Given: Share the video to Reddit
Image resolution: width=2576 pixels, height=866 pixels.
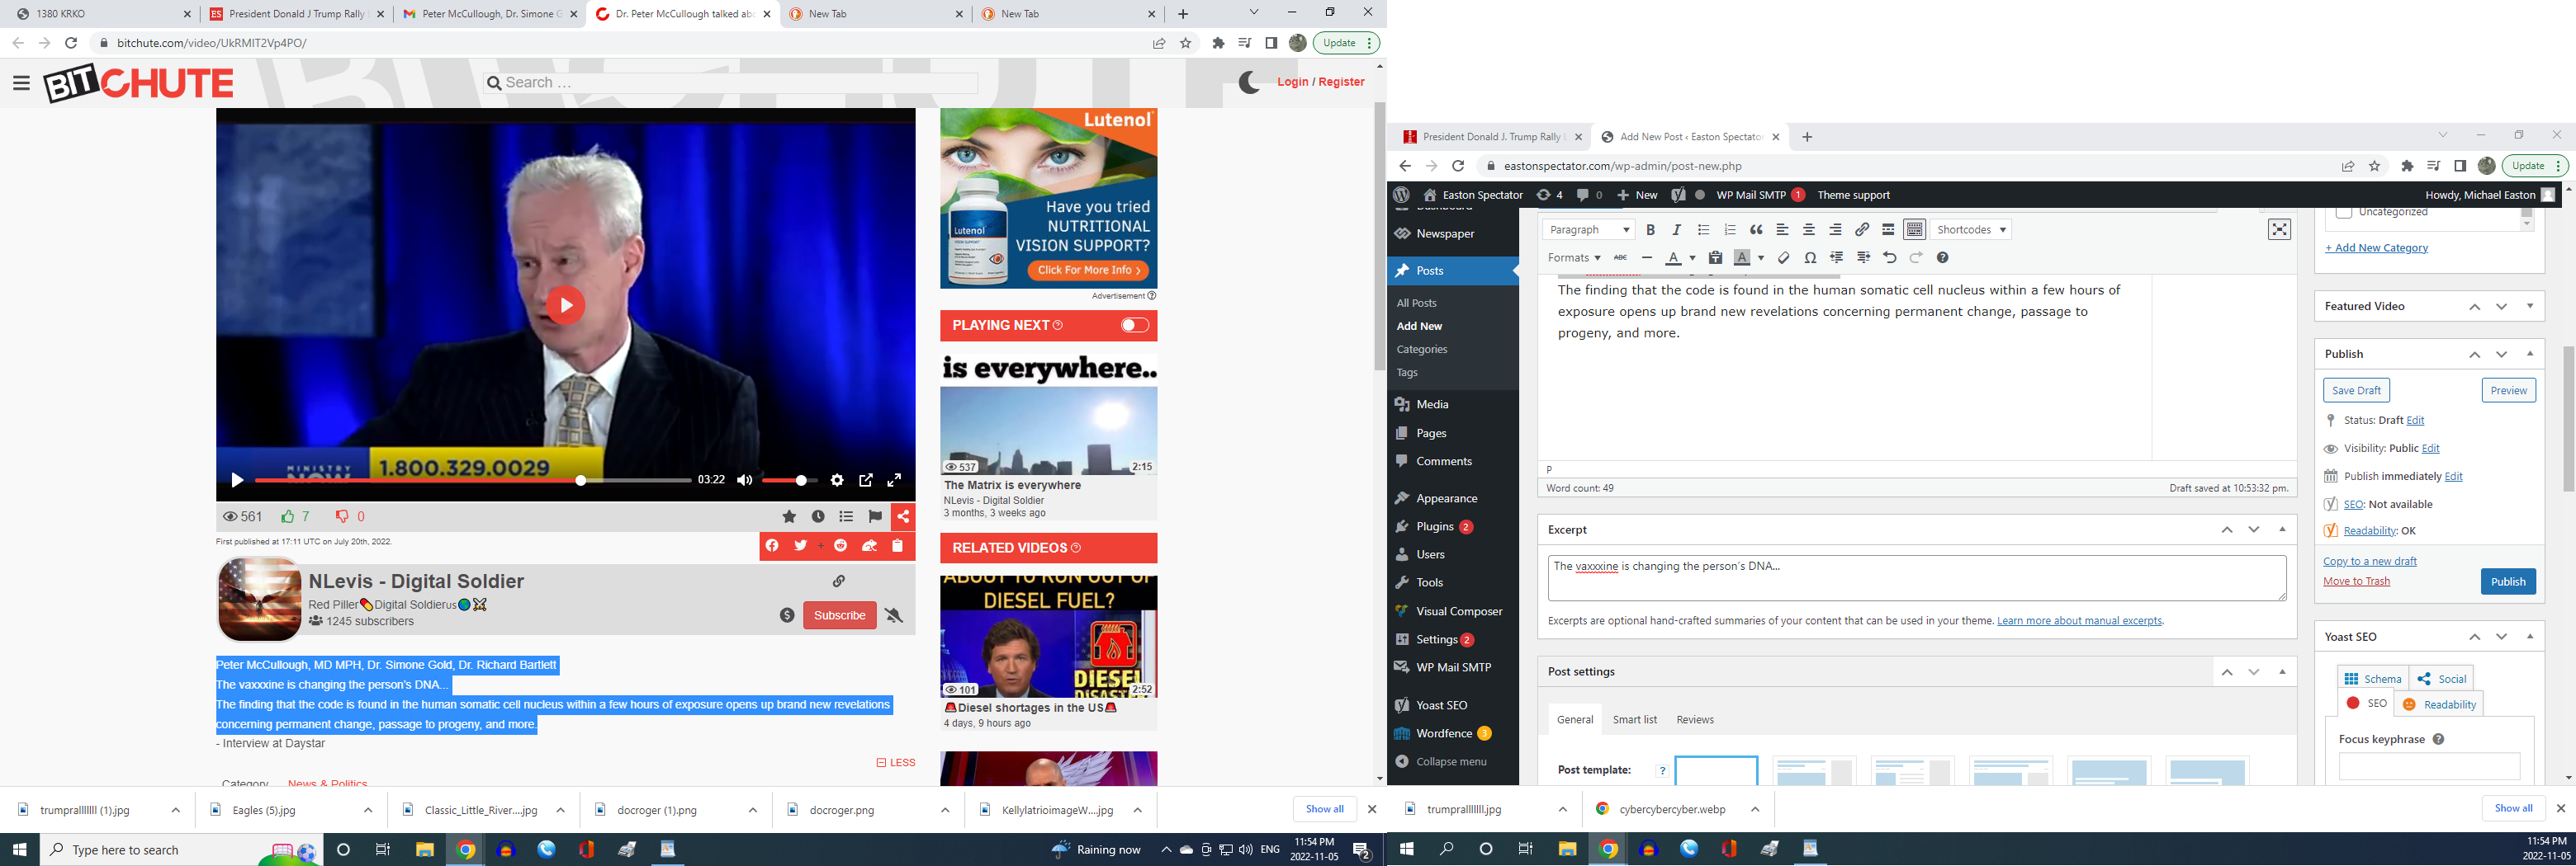Looking at the screenshot, I should [x=841, y=545].
